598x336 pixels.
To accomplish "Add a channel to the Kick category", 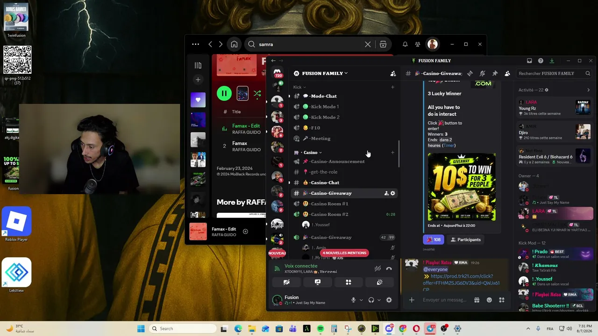I will coord(392,87).
